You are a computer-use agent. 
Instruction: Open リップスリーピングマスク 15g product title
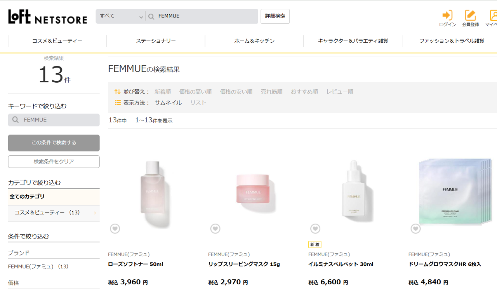244,264
